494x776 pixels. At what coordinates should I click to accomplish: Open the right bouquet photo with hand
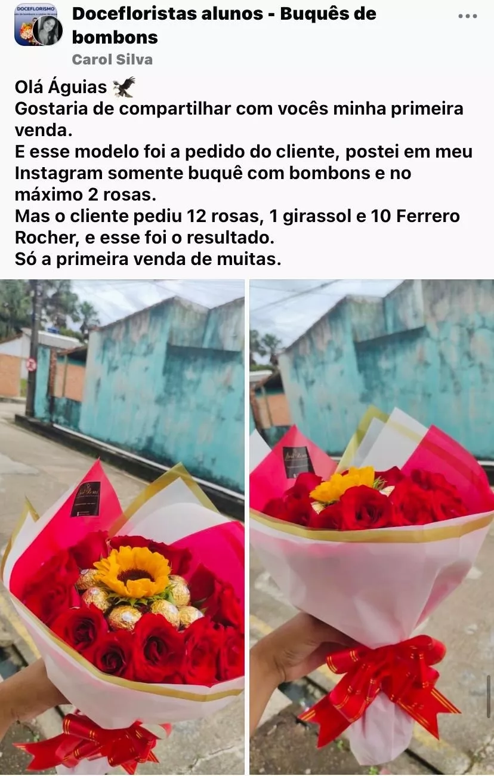(372, 527)
